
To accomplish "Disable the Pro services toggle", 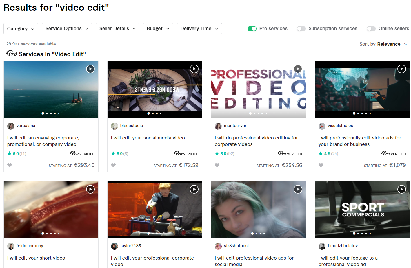I will point(252,29).
